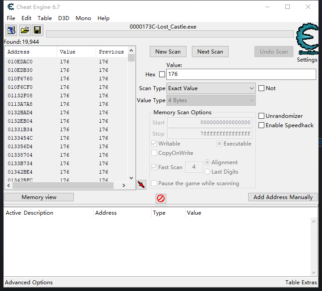Click the Description column header
The width and height of the screenshot is (322, 291).
click(x=58, y=213)
